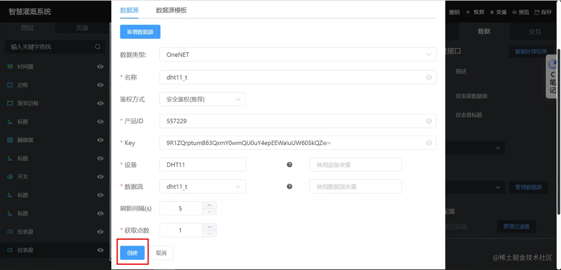This screenshot has width=561, height=270.
Task: Click the 保存 icon in top toolbar
Action: (x=537, y=12)
